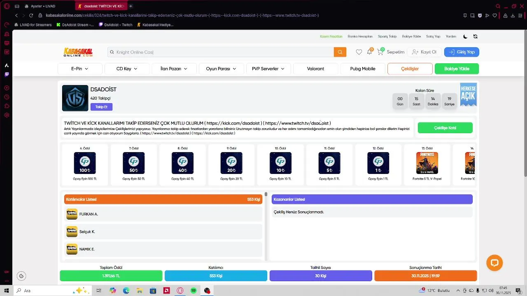Open the Kabasakal Hediye bookmark
Viewport: 527px width, 296px height.
(155, 25)
